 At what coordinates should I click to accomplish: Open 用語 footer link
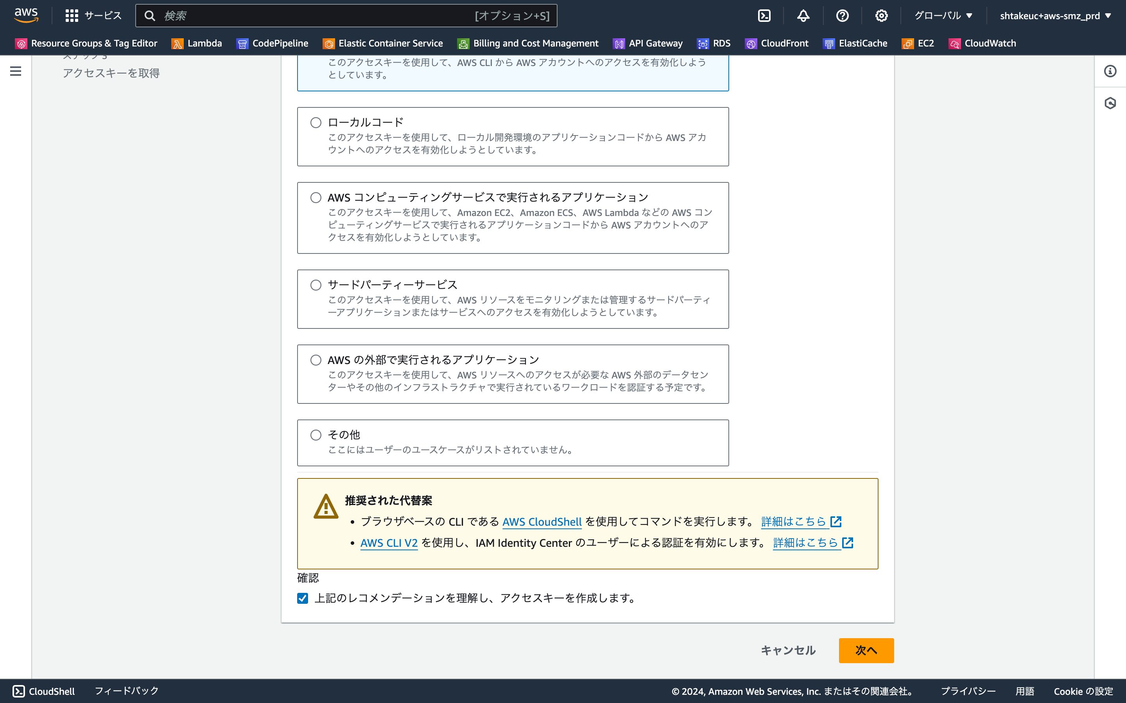coord(1025,691)
